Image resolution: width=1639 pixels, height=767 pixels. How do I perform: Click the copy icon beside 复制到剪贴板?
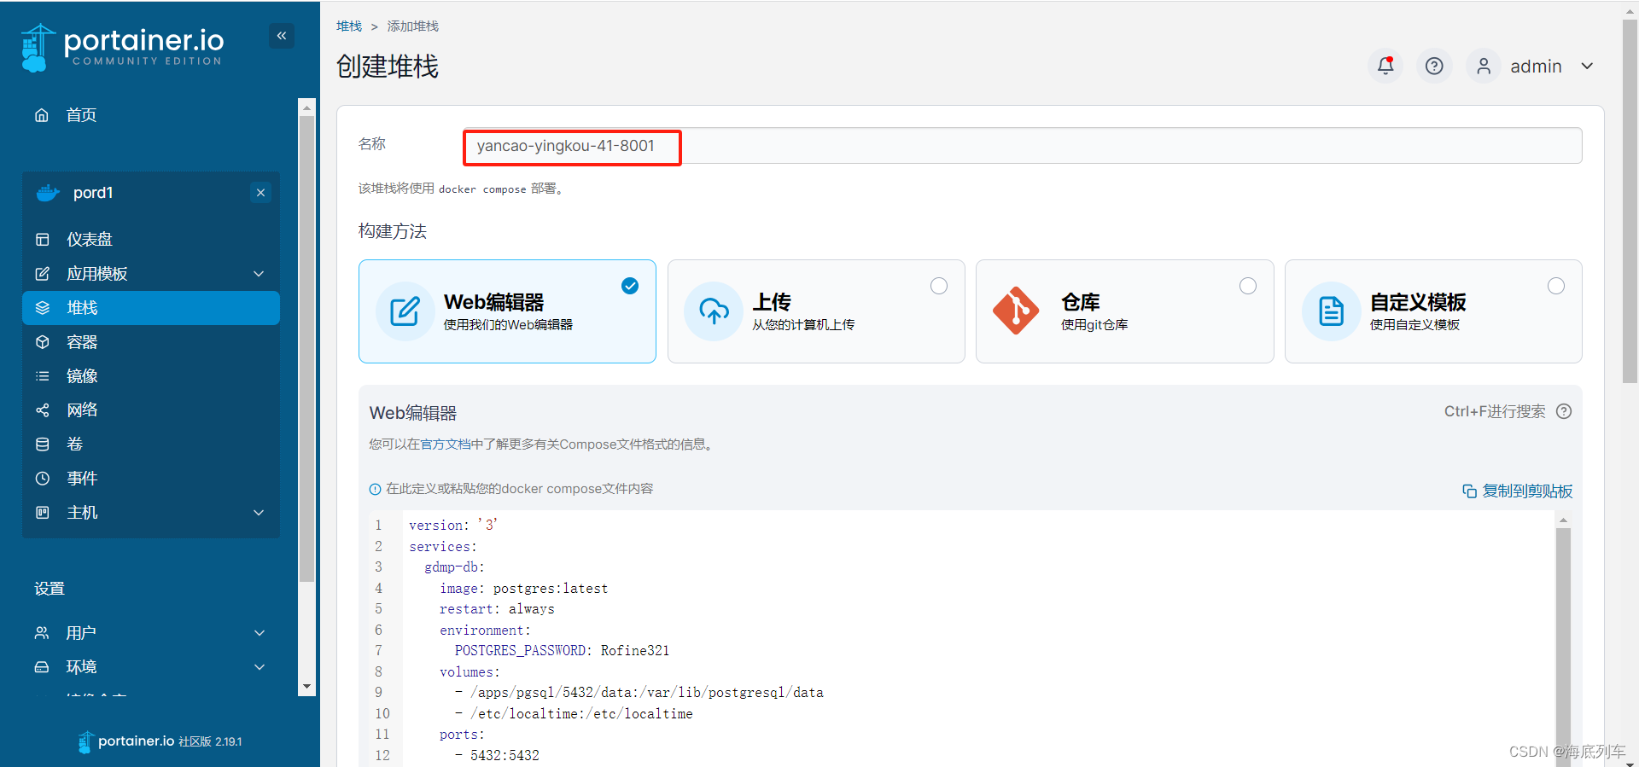pos(1469,491)
